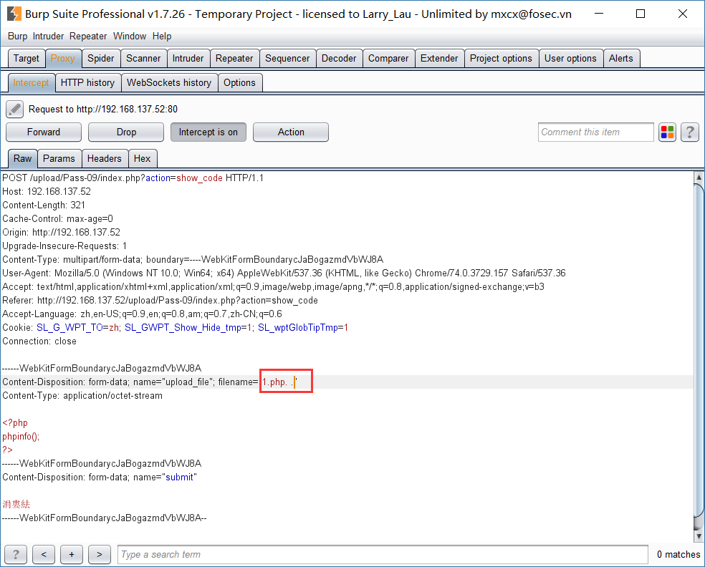Image resolution: width=705 pixels, height=567 pixels.
Task: Click the User-Agent header line
Action: (x=284, y=273)
